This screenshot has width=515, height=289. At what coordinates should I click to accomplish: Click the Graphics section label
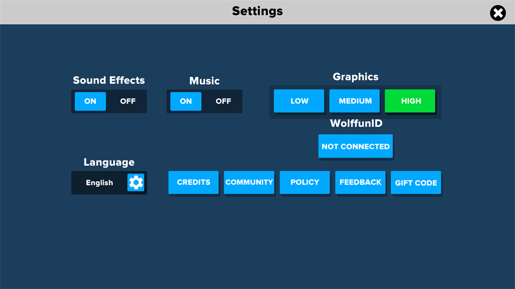point(355,77)
